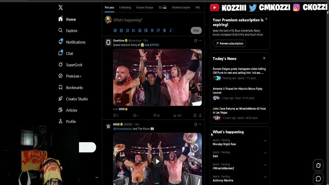Screen dimensions: 329x185
Task: Open the Grok floating icon
Action: coord(318,165)
